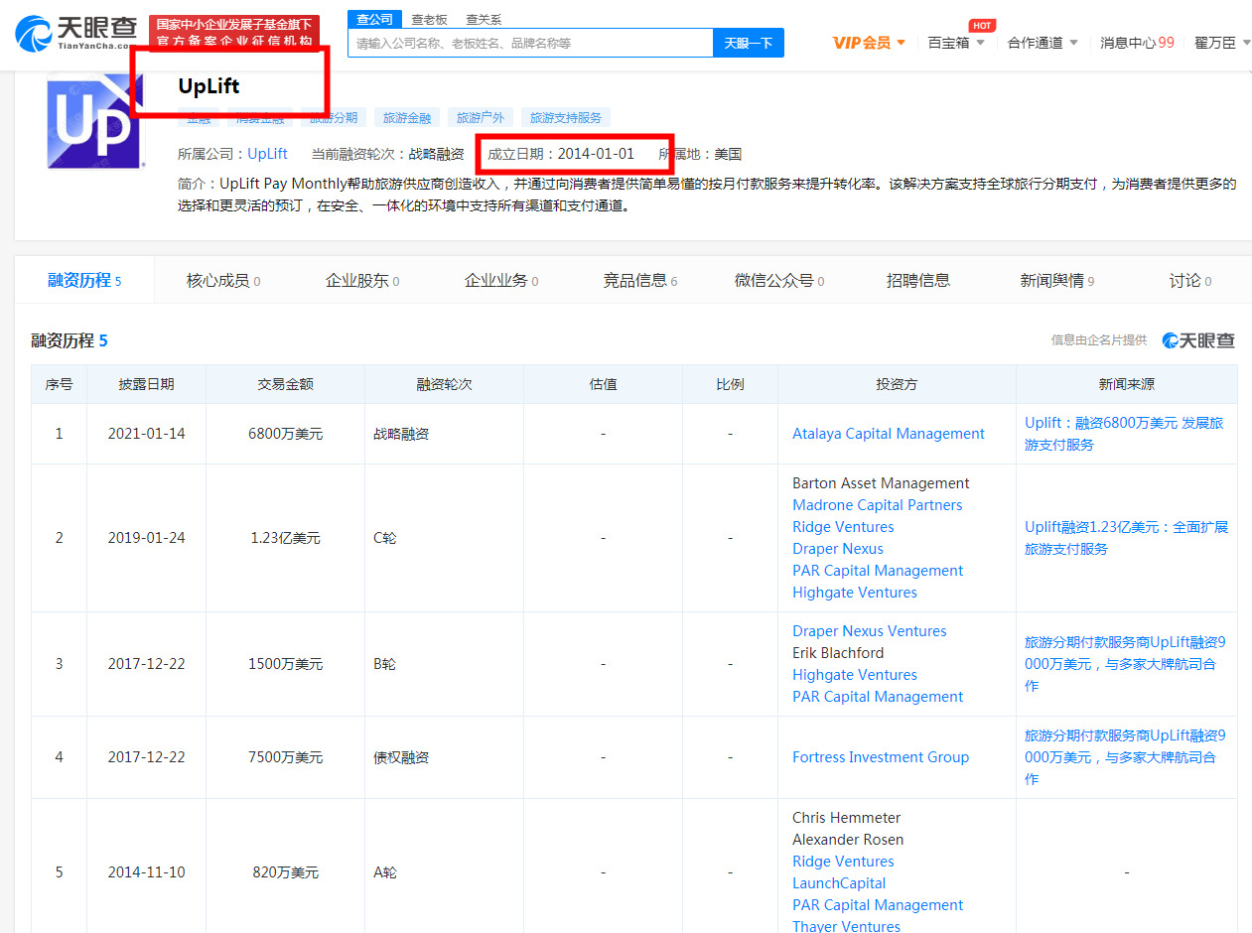Open 消息中心 notifications
Image resolution: width=1252 pixels, height=933 pixels.
pyautogui.click(x=1137, y=43)
